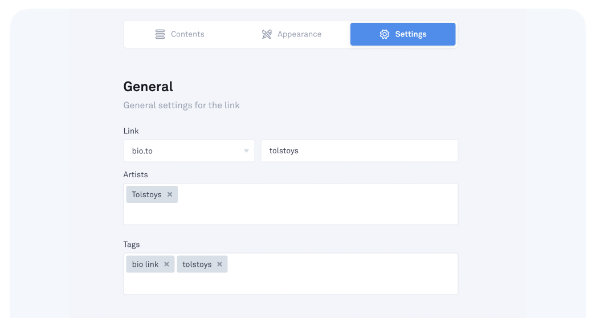596x318 pixels.
Task: Switch to the Contents tab
Action: (180, 34)
